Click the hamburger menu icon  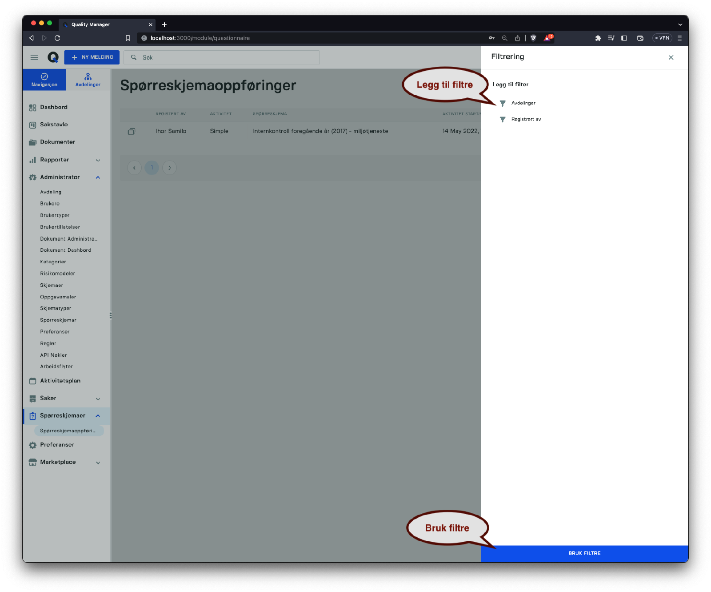pyautogui.click(x=34, y=57)
